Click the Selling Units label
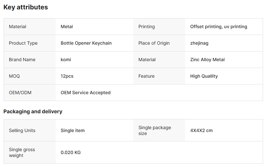265x167 pixels. pyautogui.click(x=22, y=130)
